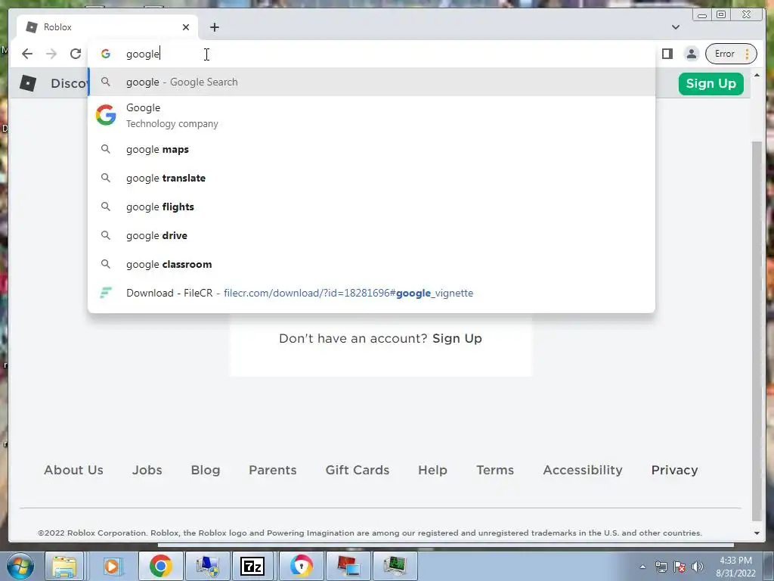Open the Terms footer link
This screenshot has width=774, height=581.
coord(495,470)
